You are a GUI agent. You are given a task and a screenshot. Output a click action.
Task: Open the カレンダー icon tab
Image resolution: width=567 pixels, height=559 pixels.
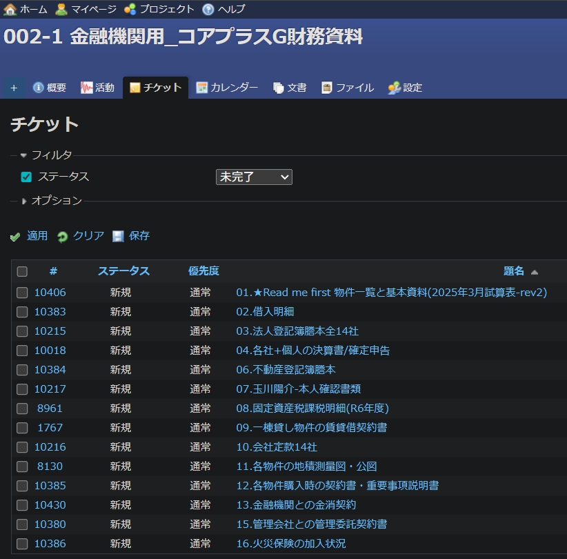(202, 88)
